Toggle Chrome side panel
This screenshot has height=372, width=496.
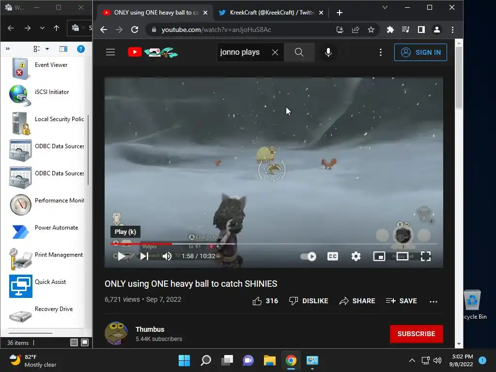[421, 30]
